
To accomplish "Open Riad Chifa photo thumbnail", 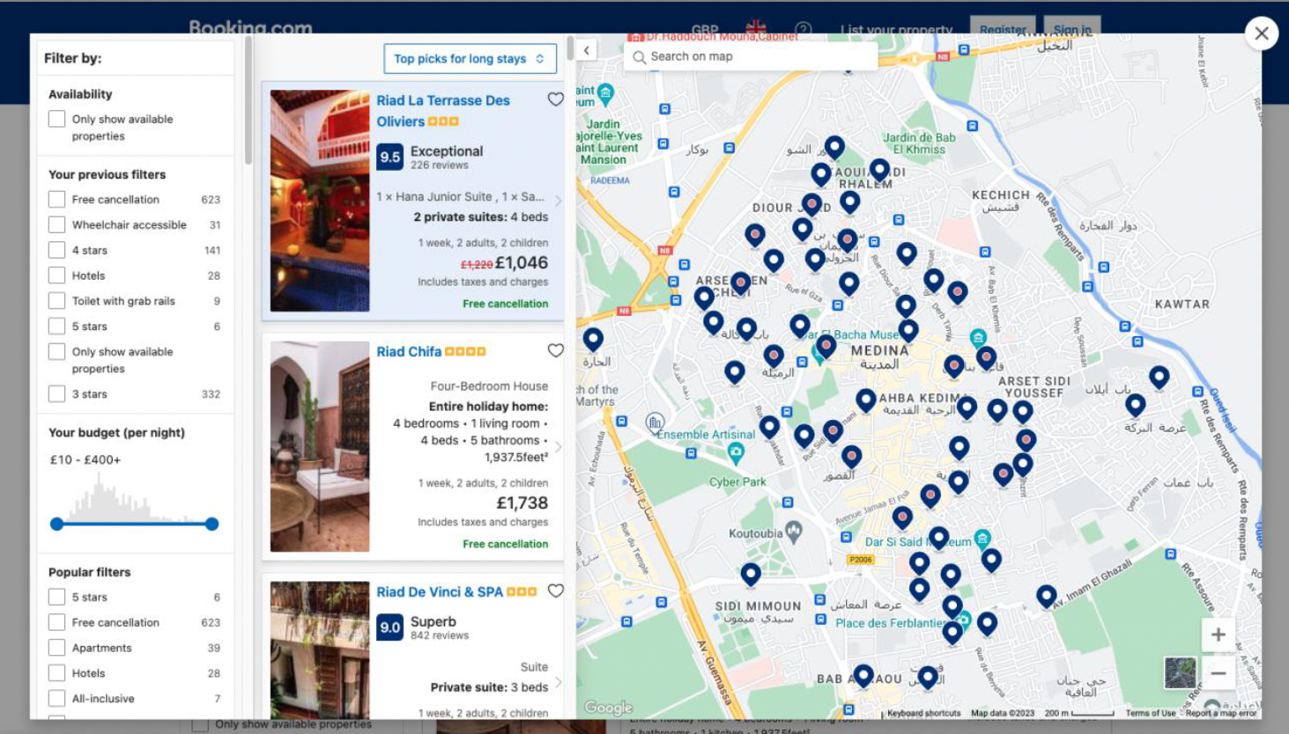I will click(320, 447).
